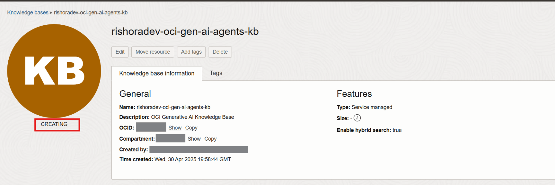Copy the Compartment identifier
Viewport: 555px width, 185px height.
pos(210,139)
